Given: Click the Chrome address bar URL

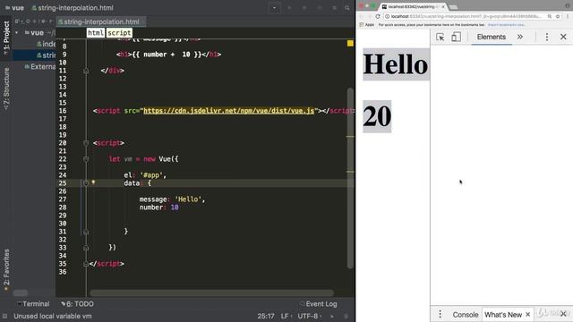Looking at the screenshot, I should (x=466, y=16).
